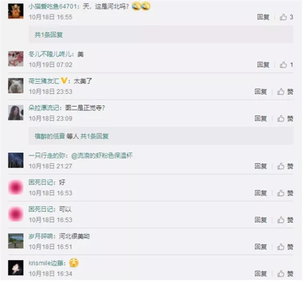Image resolution: width=303 pixels, height=281 pixels.
Task: Expand 共1条回复 under 小猫爱吃鱼64701's comment
Action: (x=48, y=35)
